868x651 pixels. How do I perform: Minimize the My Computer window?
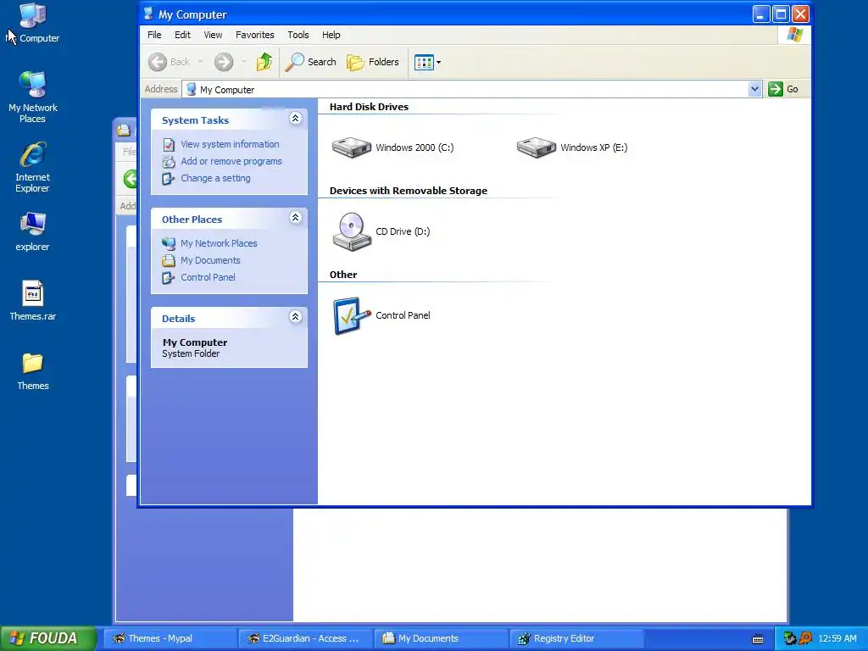(x=761, y=14)
